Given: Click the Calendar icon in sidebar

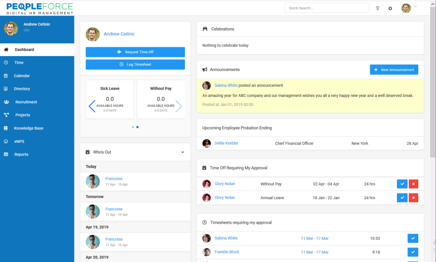Looking at the screenshot, I should 6,76.
